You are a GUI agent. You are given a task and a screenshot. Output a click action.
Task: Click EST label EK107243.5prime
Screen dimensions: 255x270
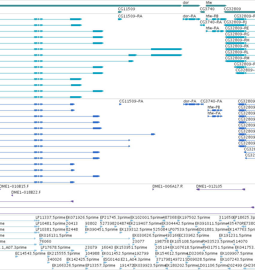(x=236, y=259)
